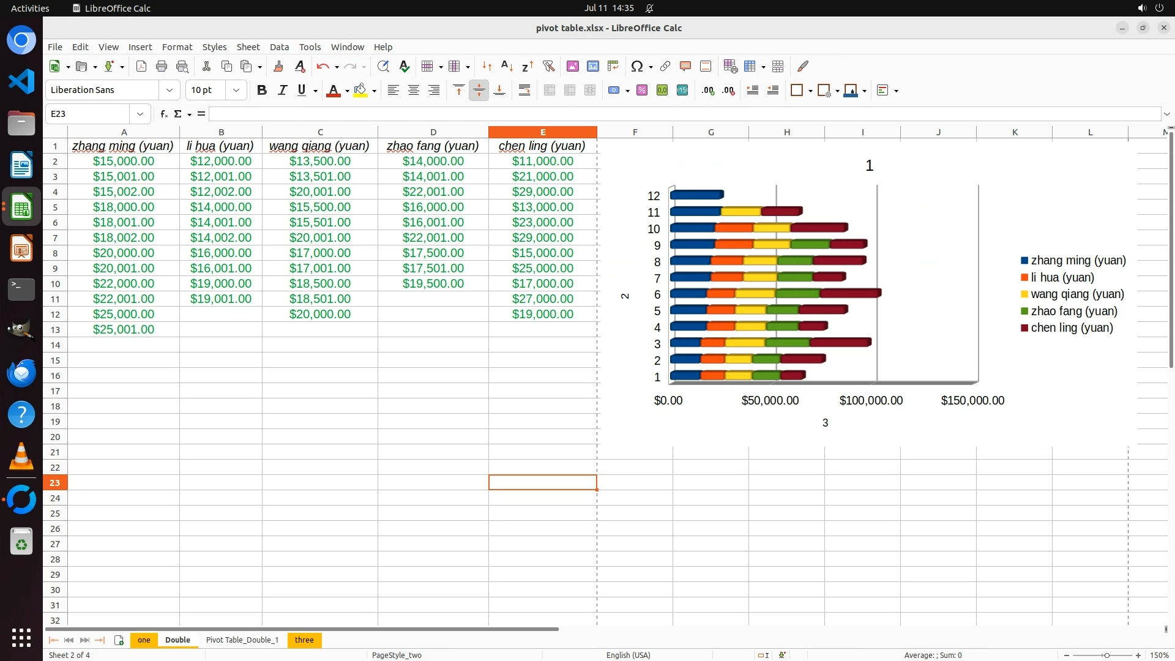The image size is (1175, 661).
Task: Select column E header
Action: pyautogui.click(x=543, y=132)
